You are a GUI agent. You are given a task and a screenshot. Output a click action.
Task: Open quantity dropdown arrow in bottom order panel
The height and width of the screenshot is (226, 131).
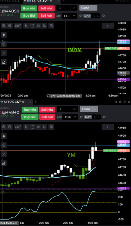74,109
